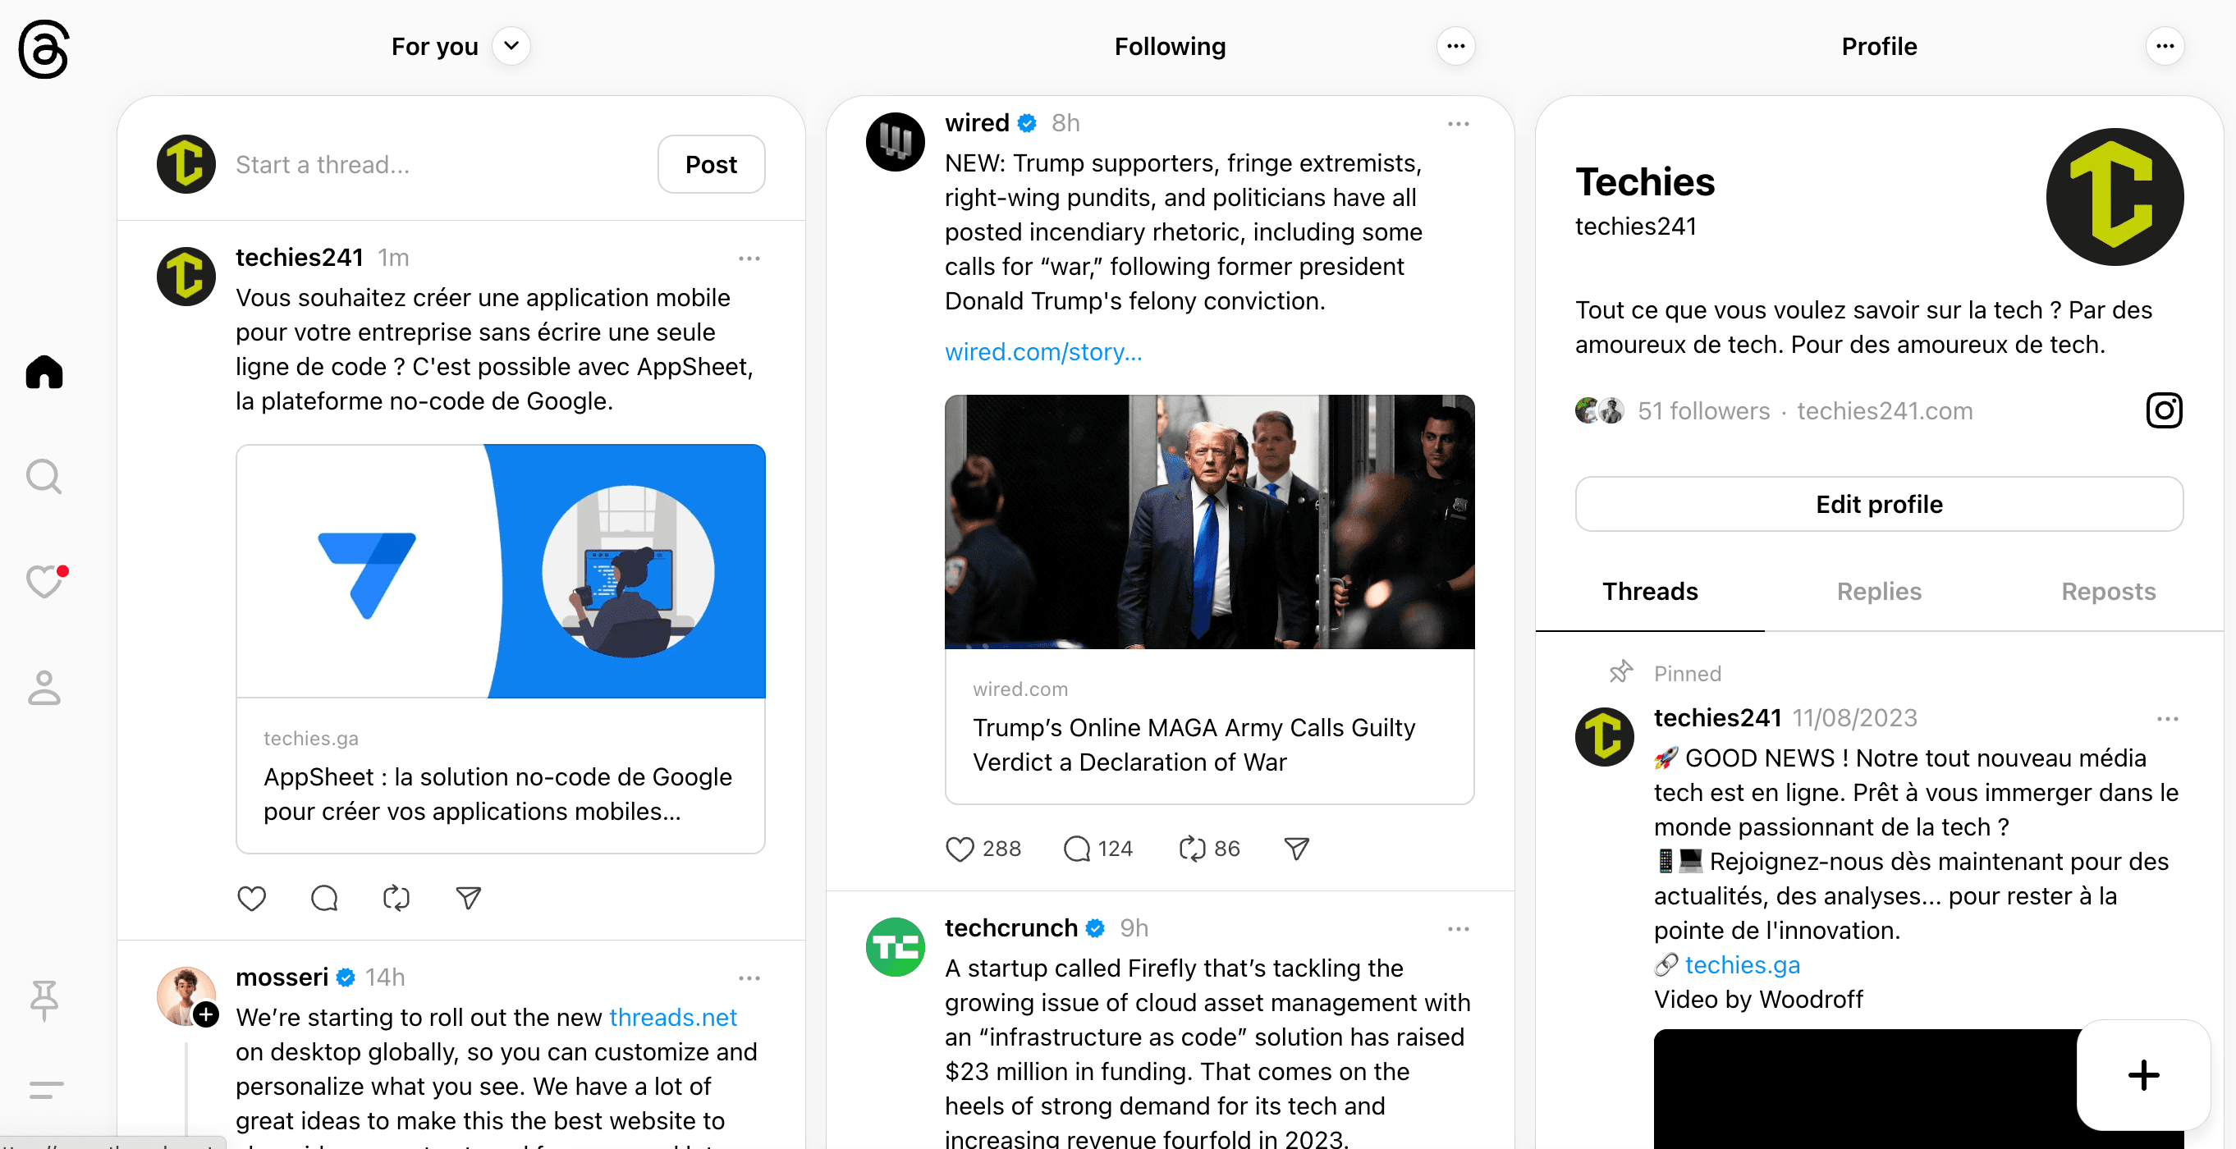Viewport: 2236px width, 1149px height.
Task: Click the Edit profile button
Action: tap(1878, 504)
